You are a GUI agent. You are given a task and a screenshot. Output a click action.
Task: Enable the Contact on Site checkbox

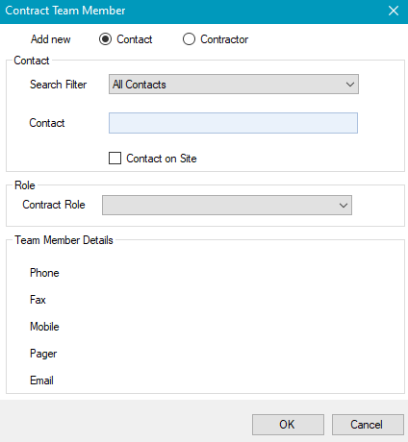[115, 159]
